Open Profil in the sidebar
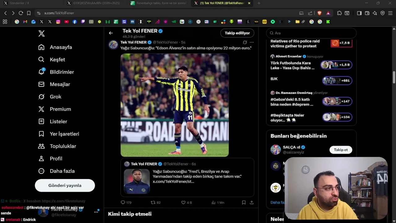396x223 pixels. coord(50,159)
